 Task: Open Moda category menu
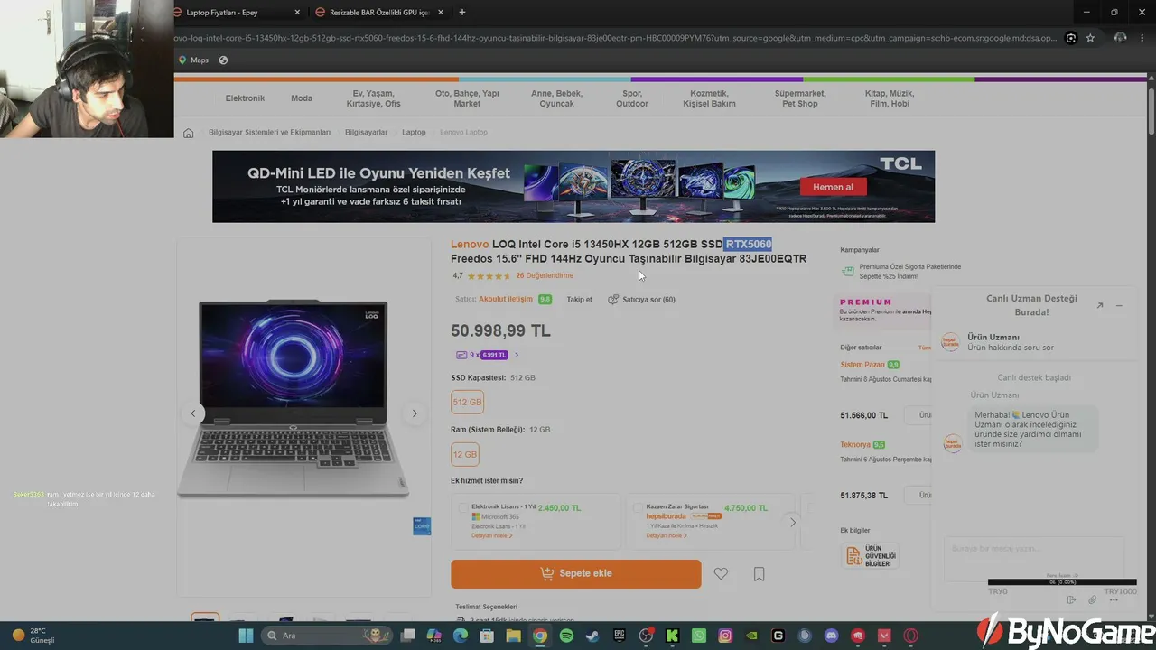click(302, 98)
